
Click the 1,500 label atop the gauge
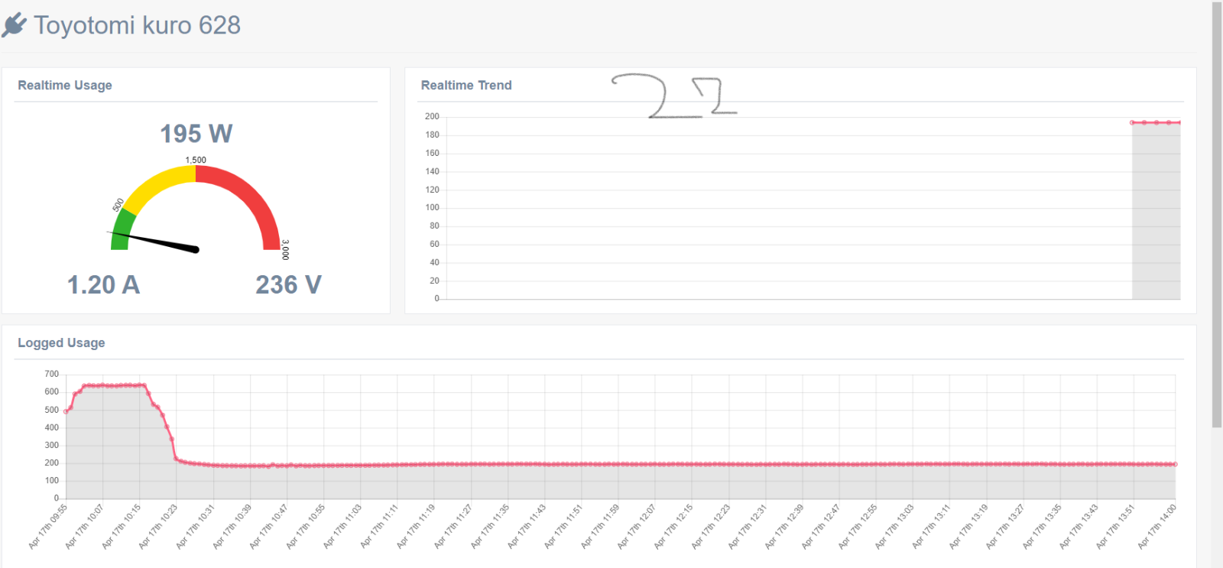(x=196, y=161)
